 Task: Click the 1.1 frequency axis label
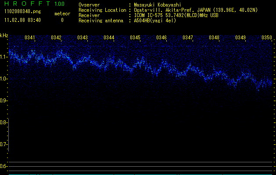point(4,57)
